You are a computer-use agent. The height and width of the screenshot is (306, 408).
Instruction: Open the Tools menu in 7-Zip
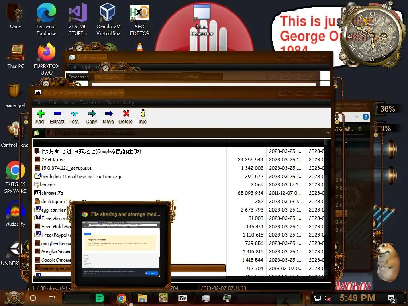[x=112, y=102]
